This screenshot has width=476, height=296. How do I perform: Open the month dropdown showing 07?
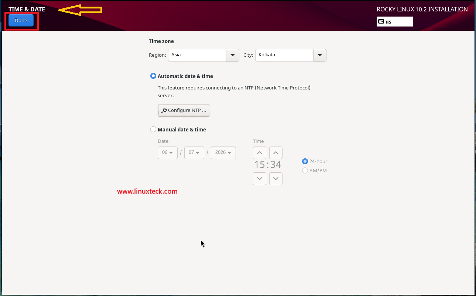point(194,152)
